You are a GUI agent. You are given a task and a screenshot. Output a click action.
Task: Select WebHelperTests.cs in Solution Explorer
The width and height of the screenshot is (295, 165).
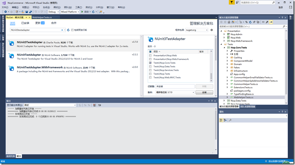pos(243,97)
